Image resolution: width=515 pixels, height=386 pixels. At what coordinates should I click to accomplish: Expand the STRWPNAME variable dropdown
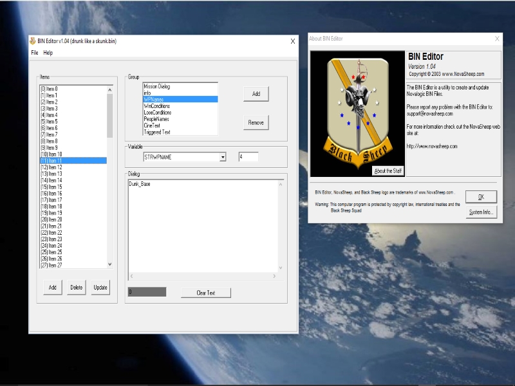(223, 157)
